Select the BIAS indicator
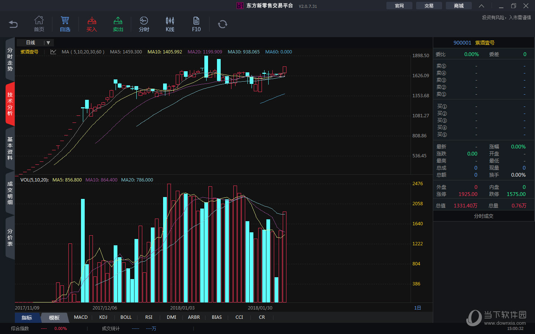 (x=217, y=317)
